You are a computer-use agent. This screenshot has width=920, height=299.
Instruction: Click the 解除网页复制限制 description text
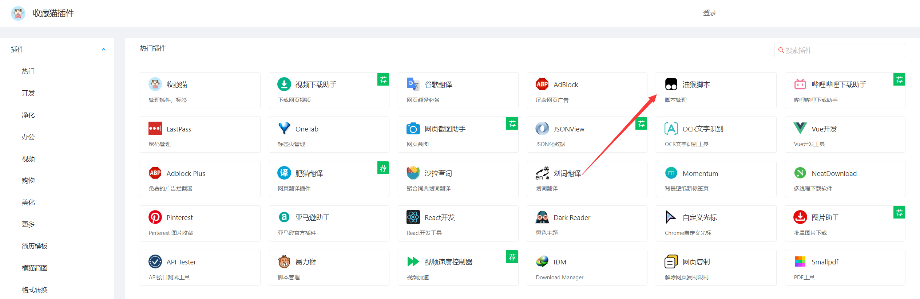[x=686, y=278]
